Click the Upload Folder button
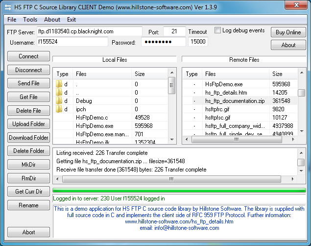The width and height of the screenshot is (311, 246). tap(28, 124)
